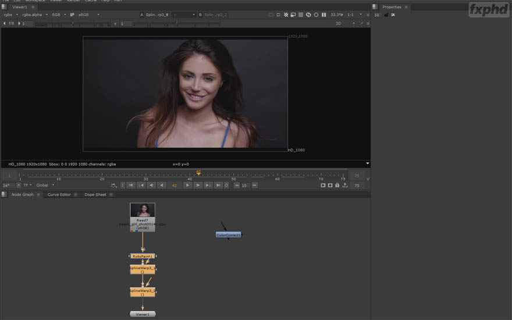Click the next f-stop arrow after f/8
Image resolution: width=512 pixels, height=320 pixels.
coord(19,23)
